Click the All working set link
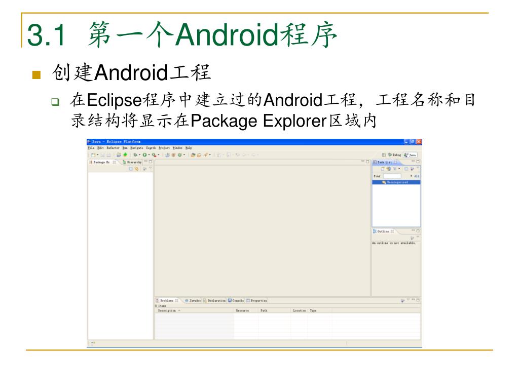Screen dimensions: 519x389 coord(417,176)
